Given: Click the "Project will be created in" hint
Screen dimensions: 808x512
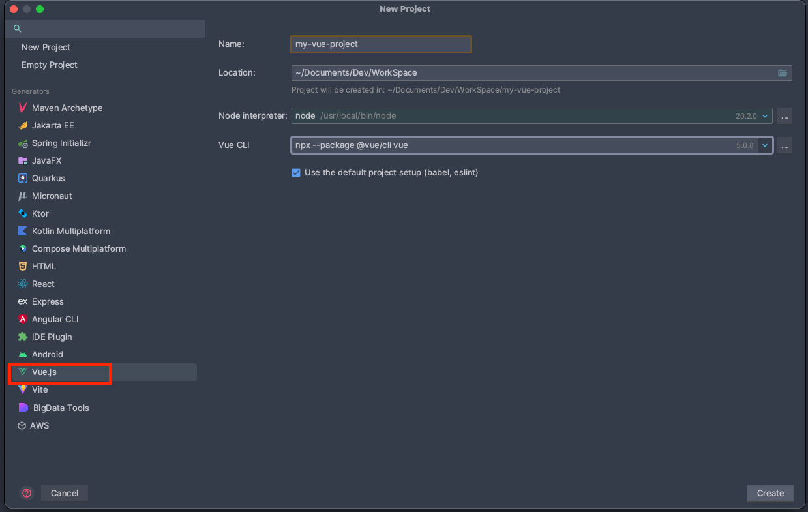Looking at the screenshot, I should [426, 90].
